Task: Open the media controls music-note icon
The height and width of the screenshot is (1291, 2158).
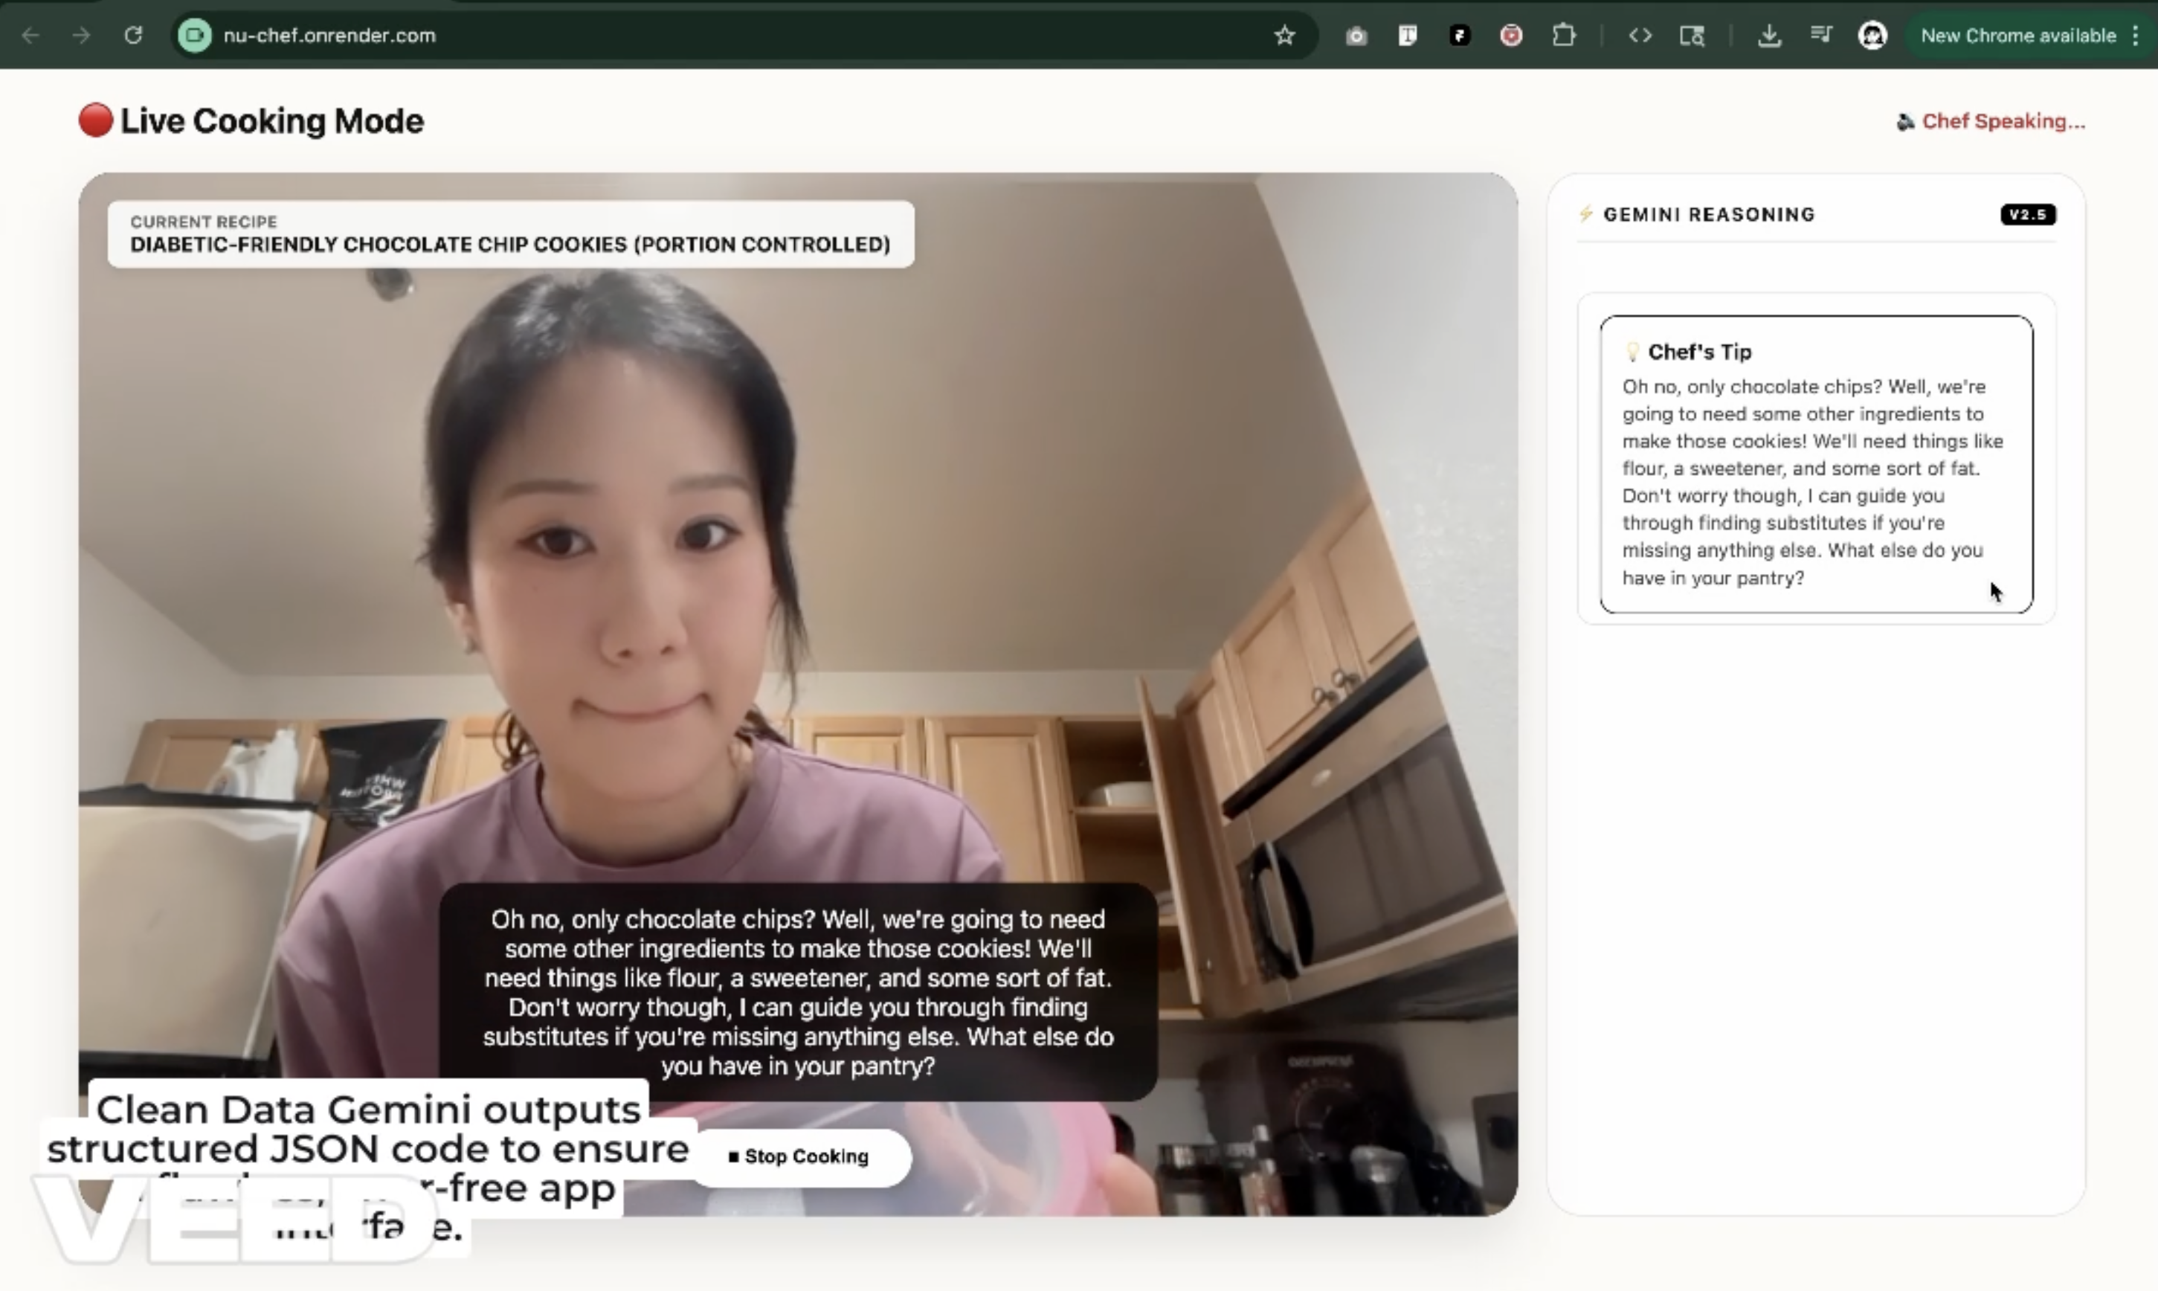Action: (x=1820, y=36)
